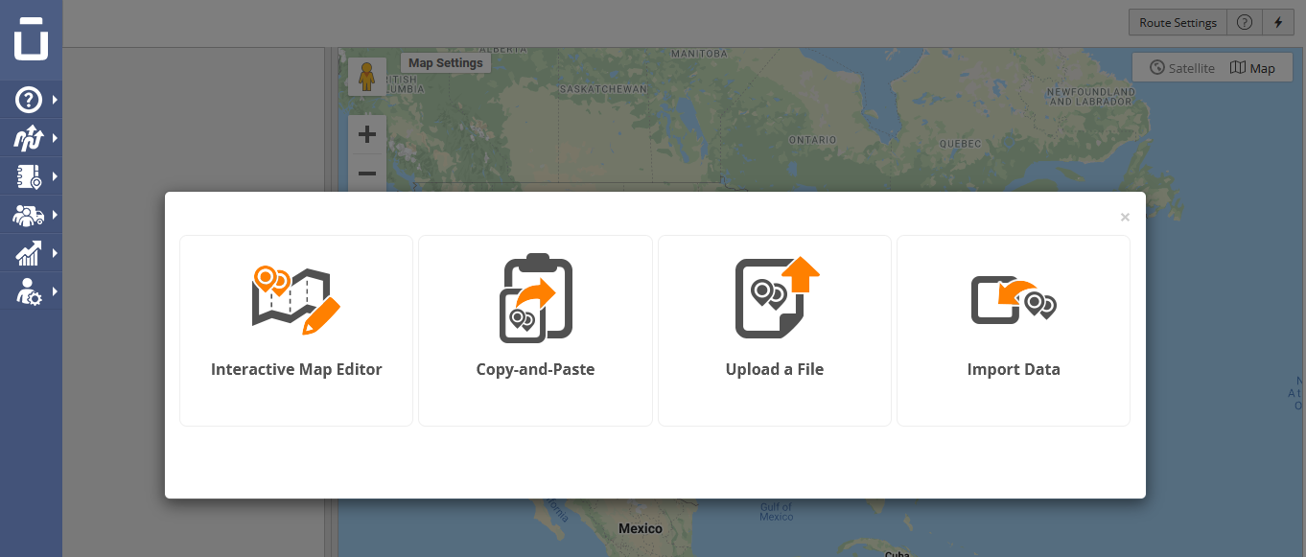Switch map to Map view
The image size is (1306, 557).
1253,68
